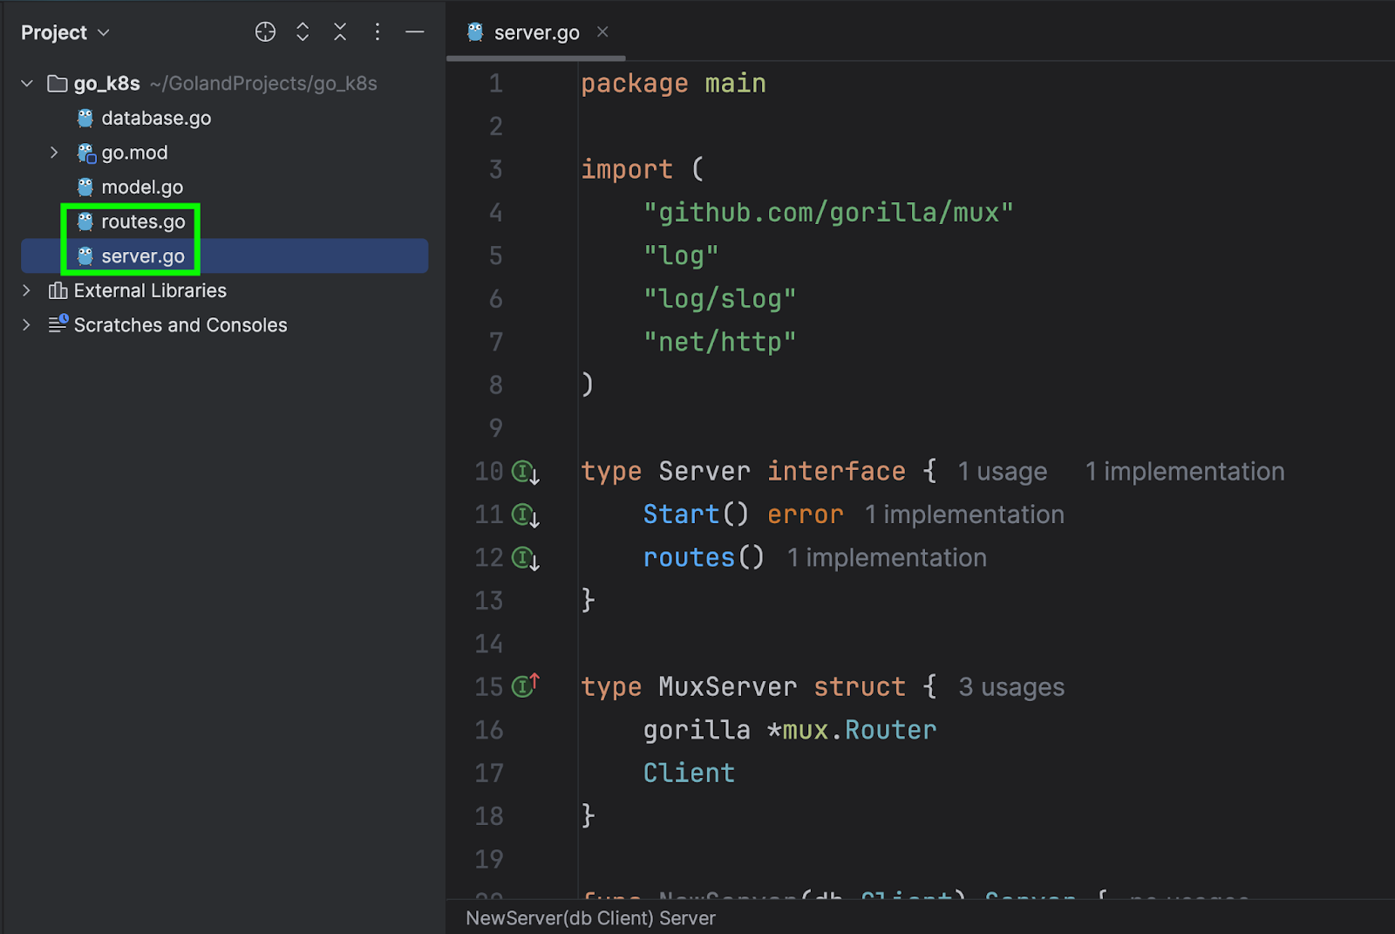This screenshot has width=1395, height=934.
Task: Open the Project panel options menu
Action: click(378, 32)
